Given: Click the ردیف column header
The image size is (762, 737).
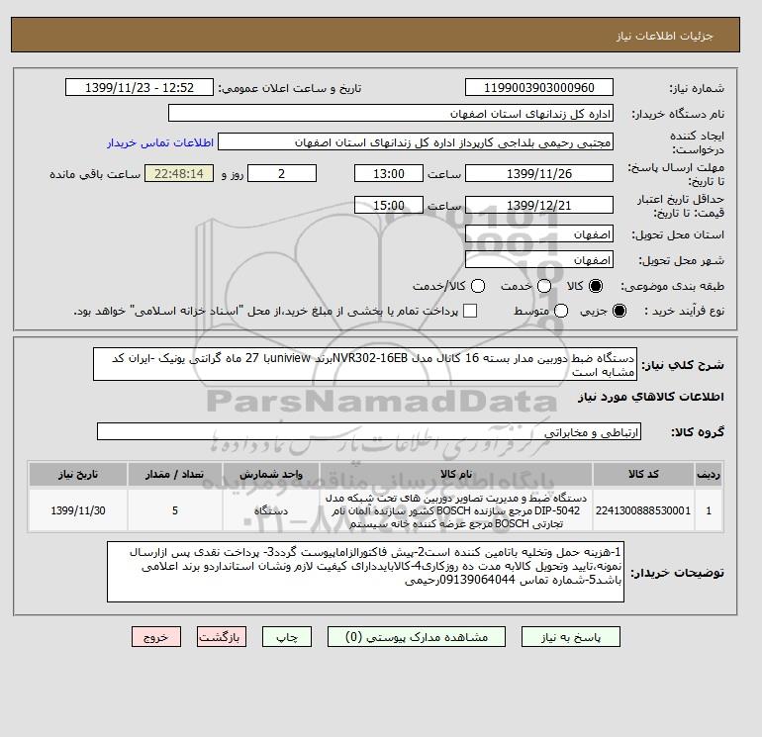Looking at the screenshot, I should pos(709,474).
